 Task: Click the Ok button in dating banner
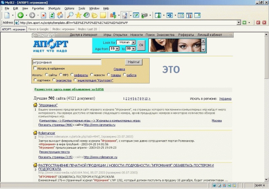(141, 45)
